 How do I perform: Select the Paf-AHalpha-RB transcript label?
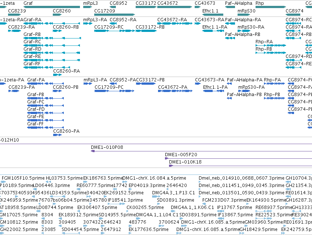pyautogui.click(x=243, y=34)
